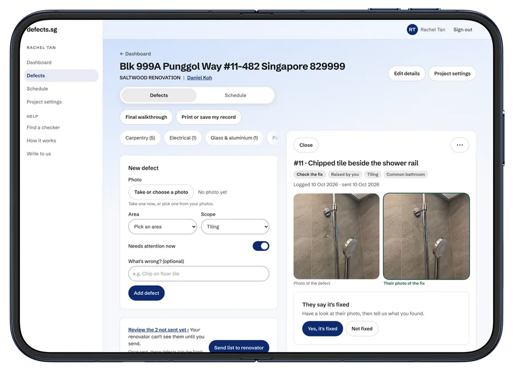Open the Photo of the defect thumbnail
513x372 pixels.
(x=336, y=236)
